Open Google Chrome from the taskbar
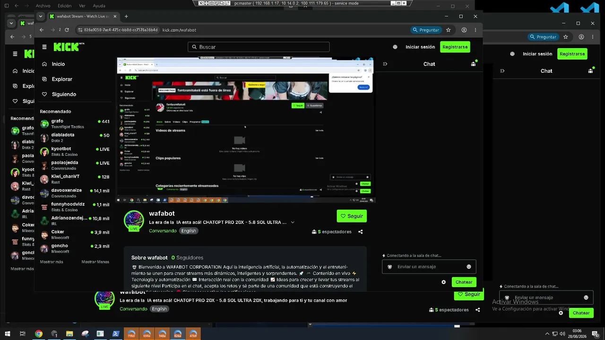 (x=39, y=334)
